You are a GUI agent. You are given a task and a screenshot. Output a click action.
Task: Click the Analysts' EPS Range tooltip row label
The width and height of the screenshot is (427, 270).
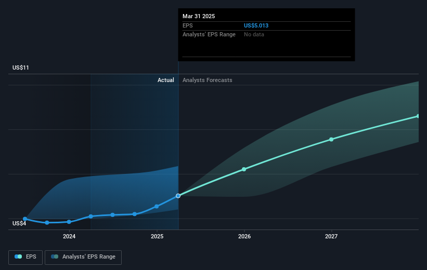coord(209,35)
